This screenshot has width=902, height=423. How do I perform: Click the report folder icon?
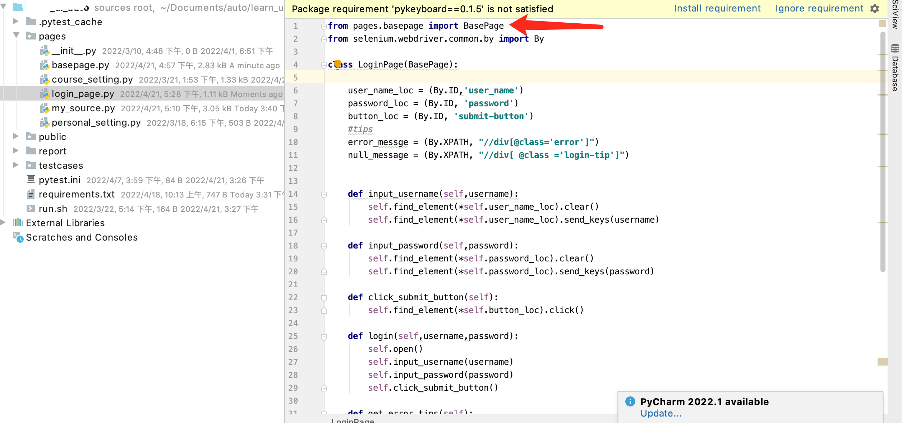pos(31,151)
